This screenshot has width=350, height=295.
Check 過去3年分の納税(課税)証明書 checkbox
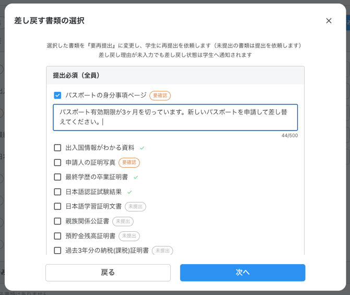pyautogui.click(x=57, y=251)
